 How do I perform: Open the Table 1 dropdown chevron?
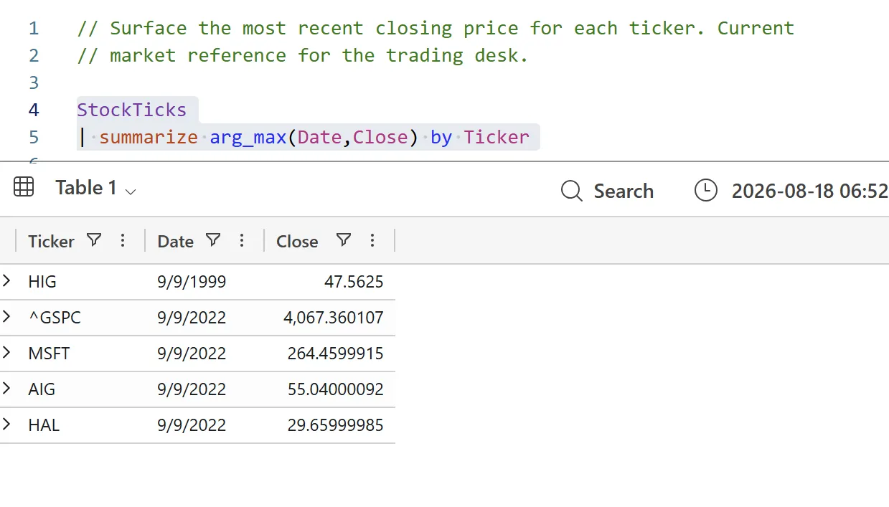tap(131, 191)
